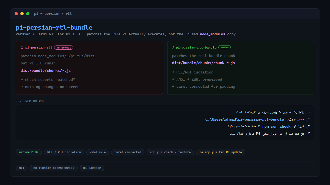
Task: Click the fourth Persian output line mentioning Pi
Action: 270,134
